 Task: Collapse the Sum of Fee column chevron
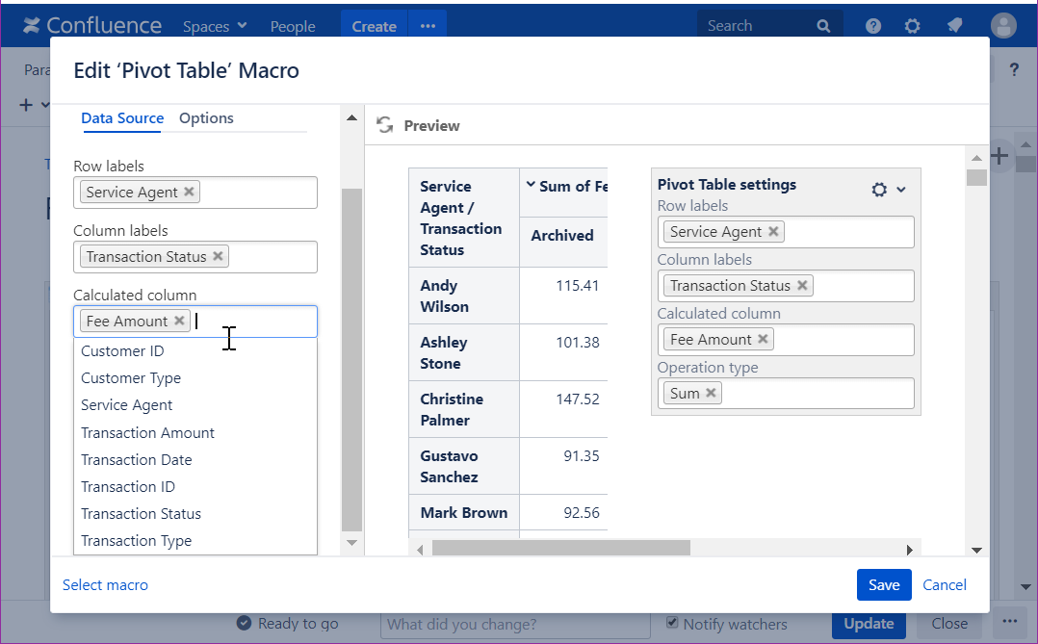point(530,185)
